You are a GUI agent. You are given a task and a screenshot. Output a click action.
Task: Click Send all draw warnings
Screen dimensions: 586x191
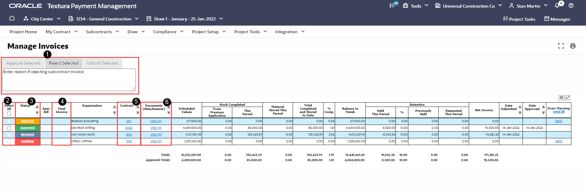pyautogui.click(x=559, y=112)
